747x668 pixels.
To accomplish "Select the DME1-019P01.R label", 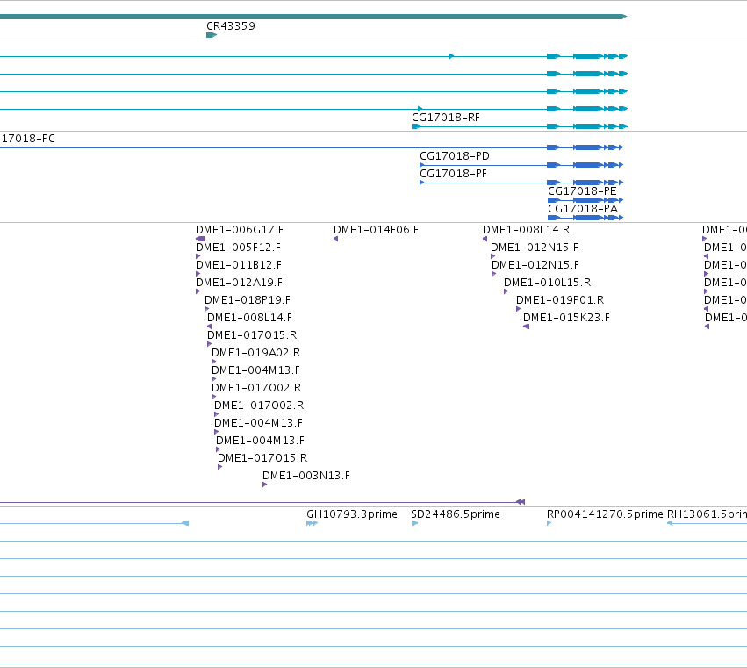I will pyautogui.click(x=560, y=301).
